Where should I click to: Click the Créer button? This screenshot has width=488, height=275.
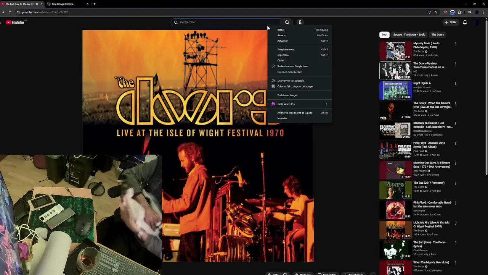450,22
